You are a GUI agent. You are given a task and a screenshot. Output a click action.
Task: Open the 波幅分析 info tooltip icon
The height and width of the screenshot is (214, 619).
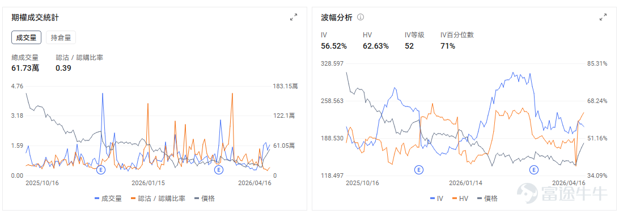click(x=361, y=17)
